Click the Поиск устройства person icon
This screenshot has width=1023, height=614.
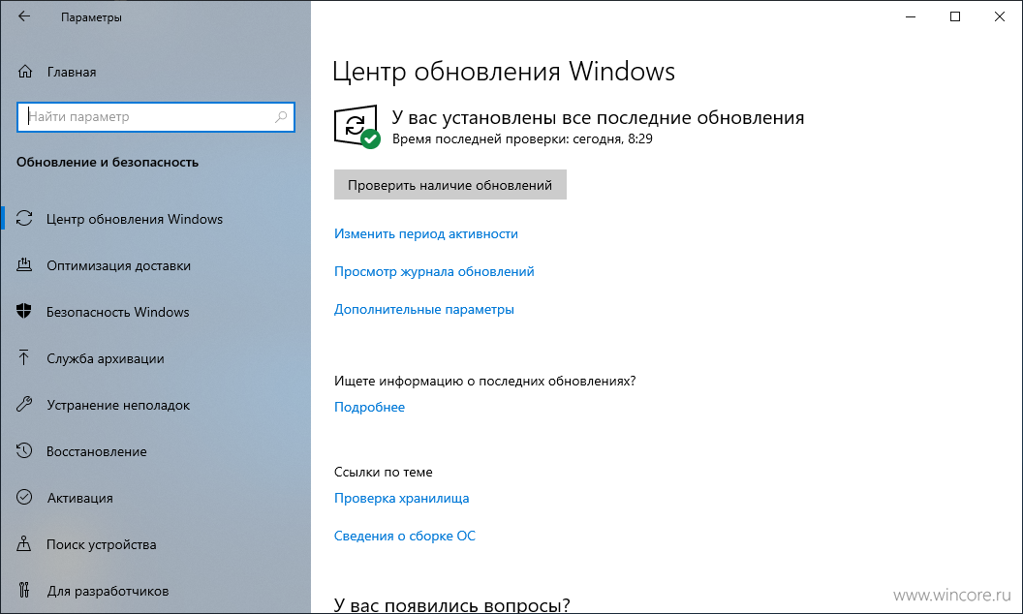point(24,543)
